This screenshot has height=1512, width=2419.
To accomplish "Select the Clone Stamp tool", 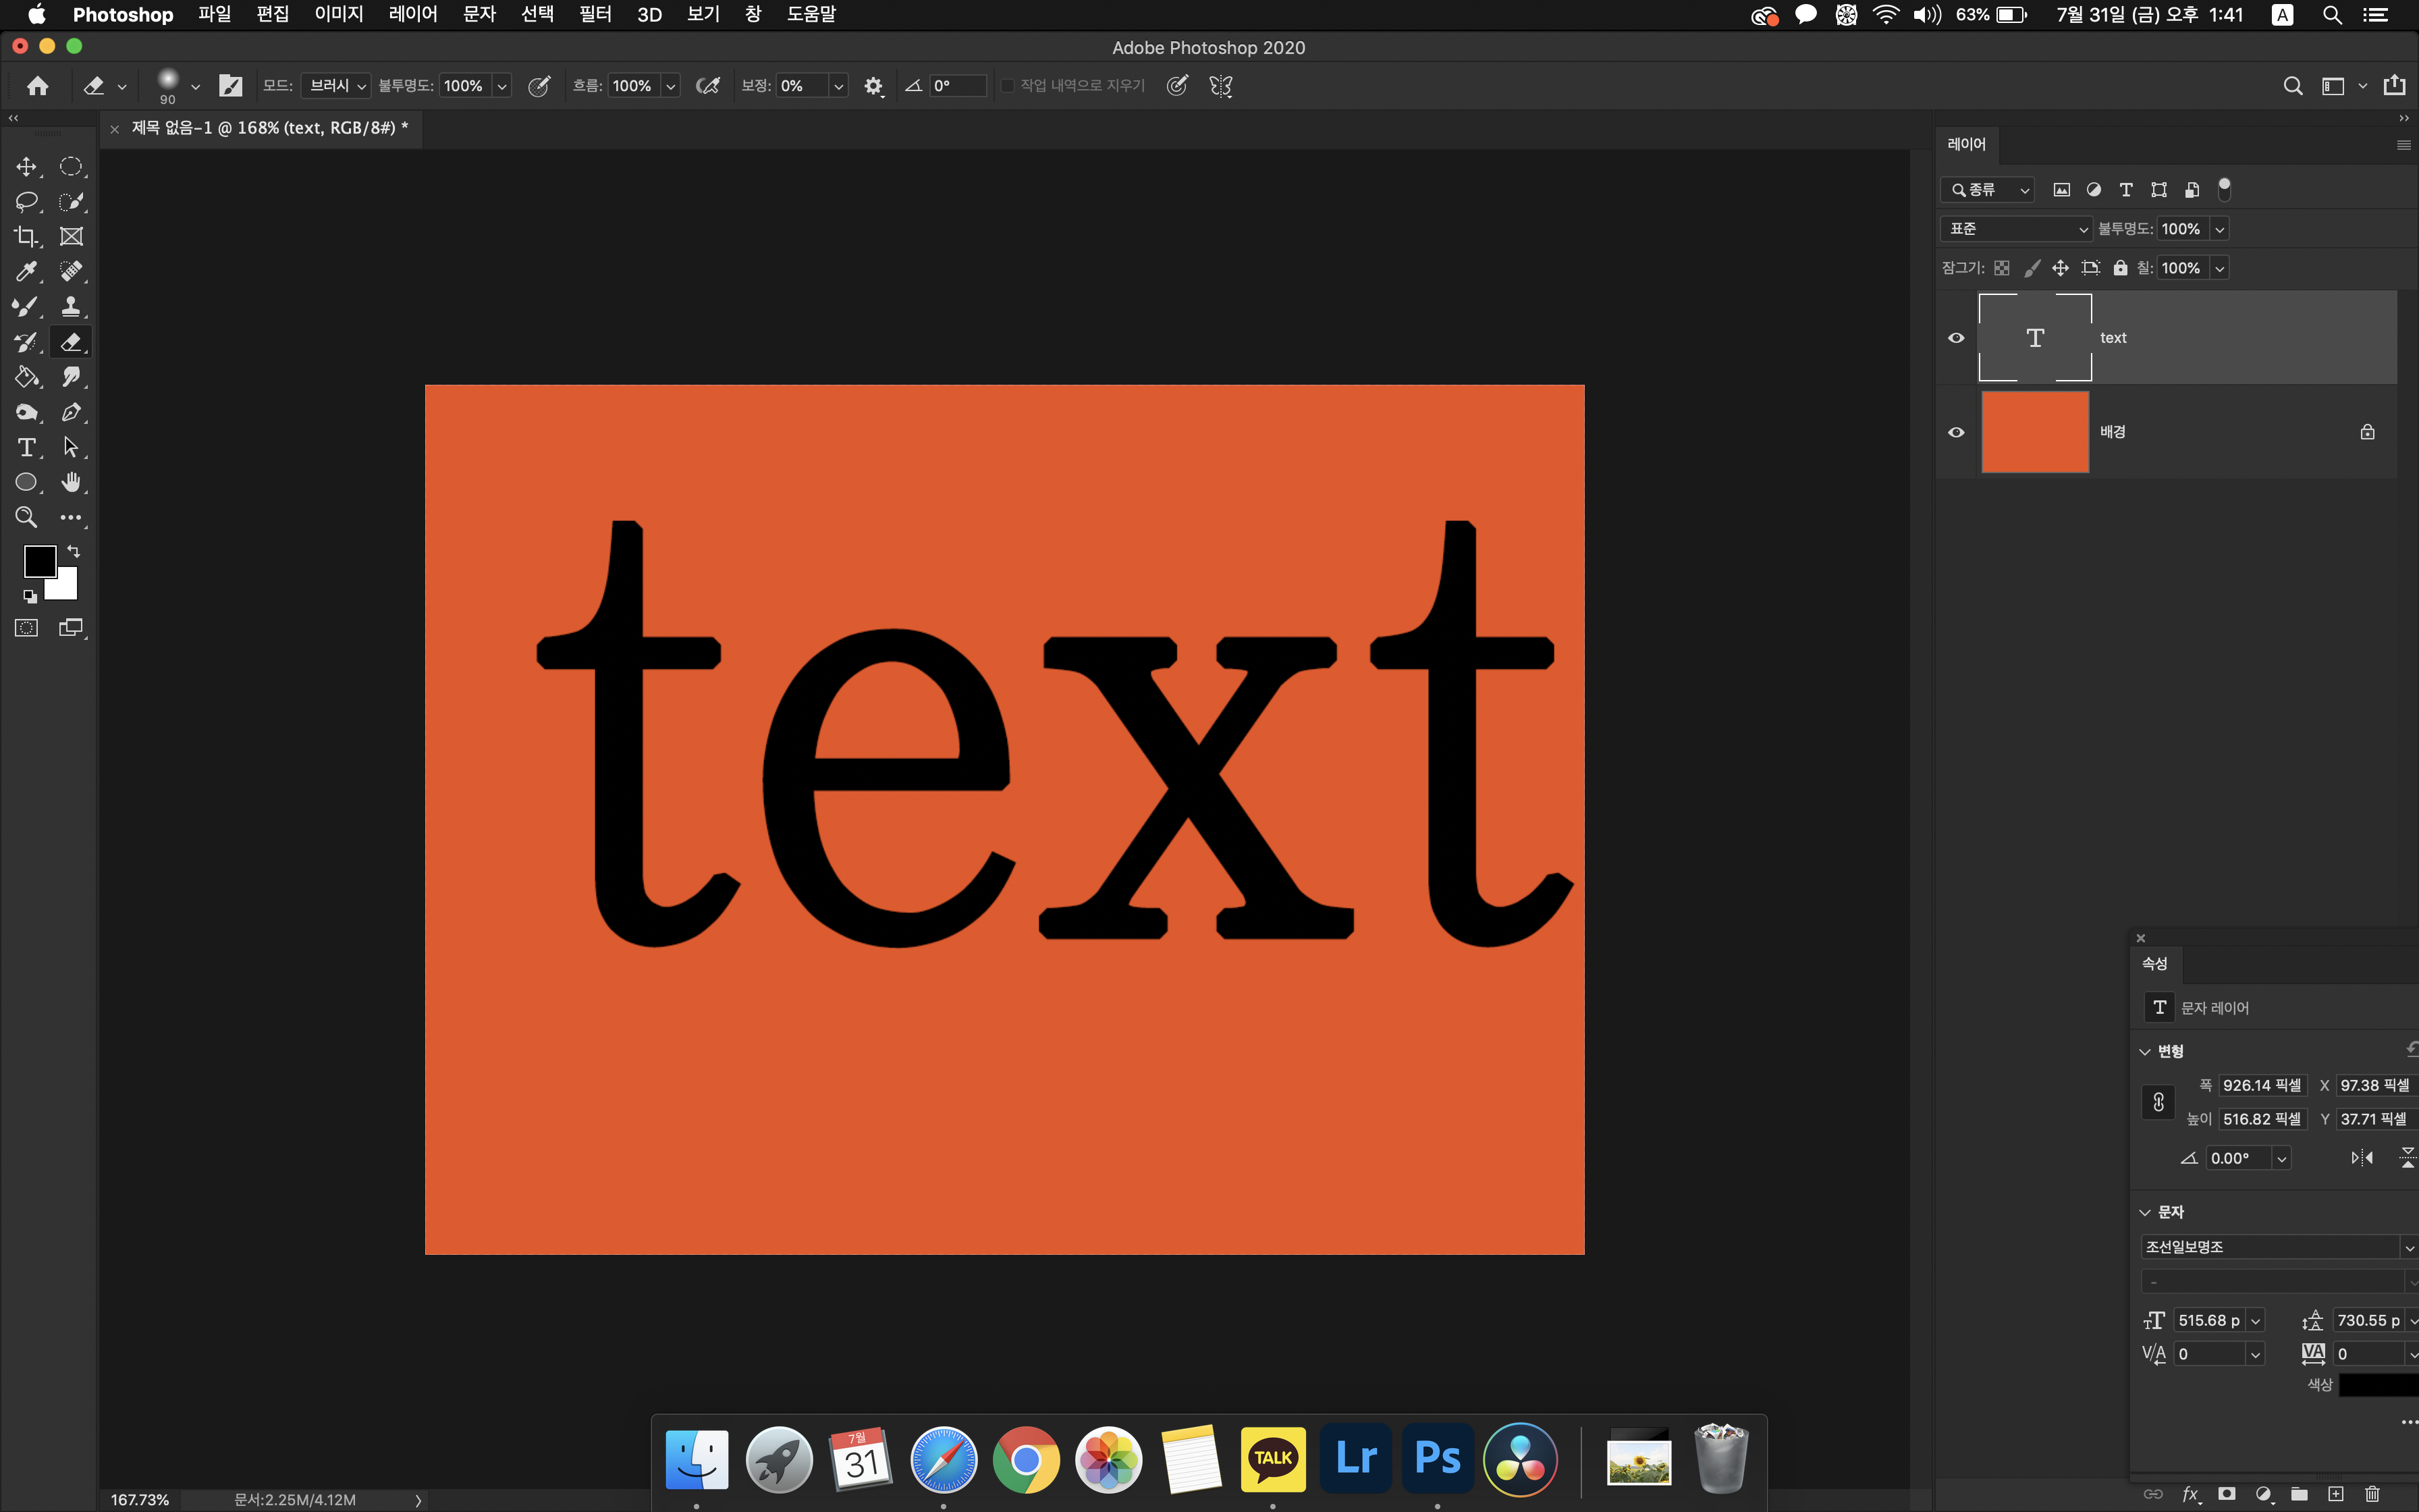I will coord(71,307).
